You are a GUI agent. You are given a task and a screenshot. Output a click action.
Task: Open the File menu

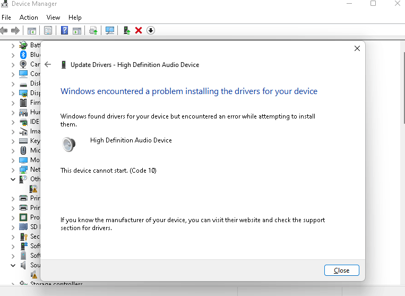pyautogui.click(x=6, y=18)
